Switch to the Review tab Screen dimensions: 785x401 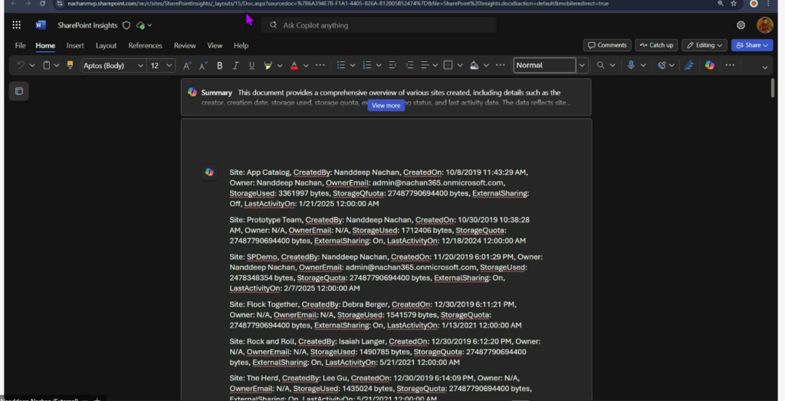click(x=185, y=45)
